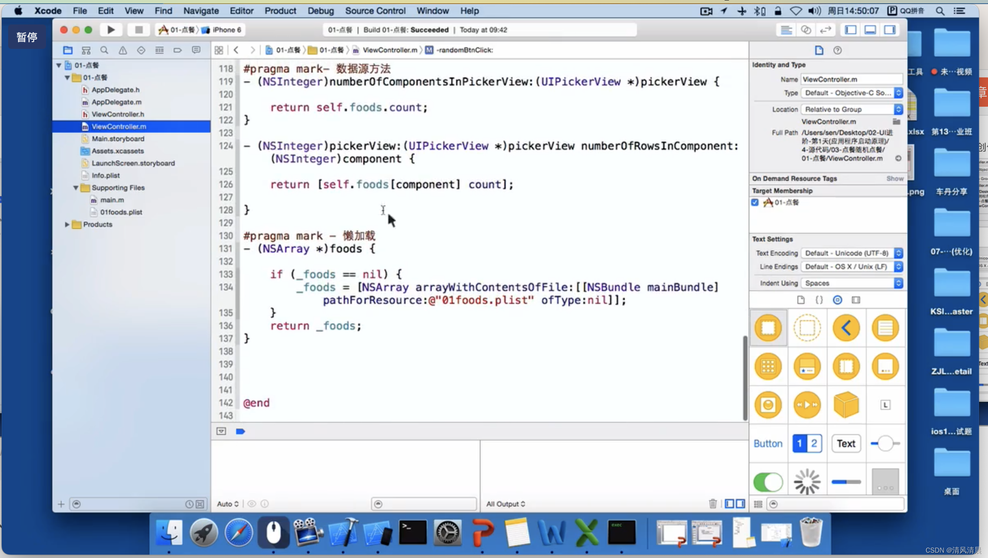Open the related items grid menu

[219, 50]
